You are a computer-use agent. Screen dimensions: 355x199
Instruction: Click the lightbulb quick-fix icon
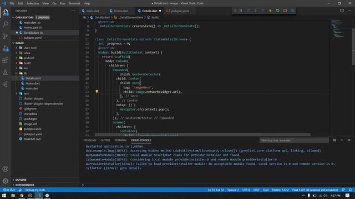pyautogui.click(x=97, y=92)
